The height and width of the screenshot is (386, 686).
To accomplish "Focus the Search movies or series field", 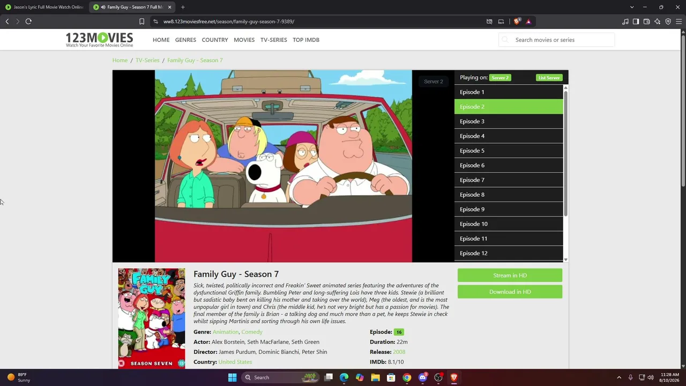I will pos(556,40).
